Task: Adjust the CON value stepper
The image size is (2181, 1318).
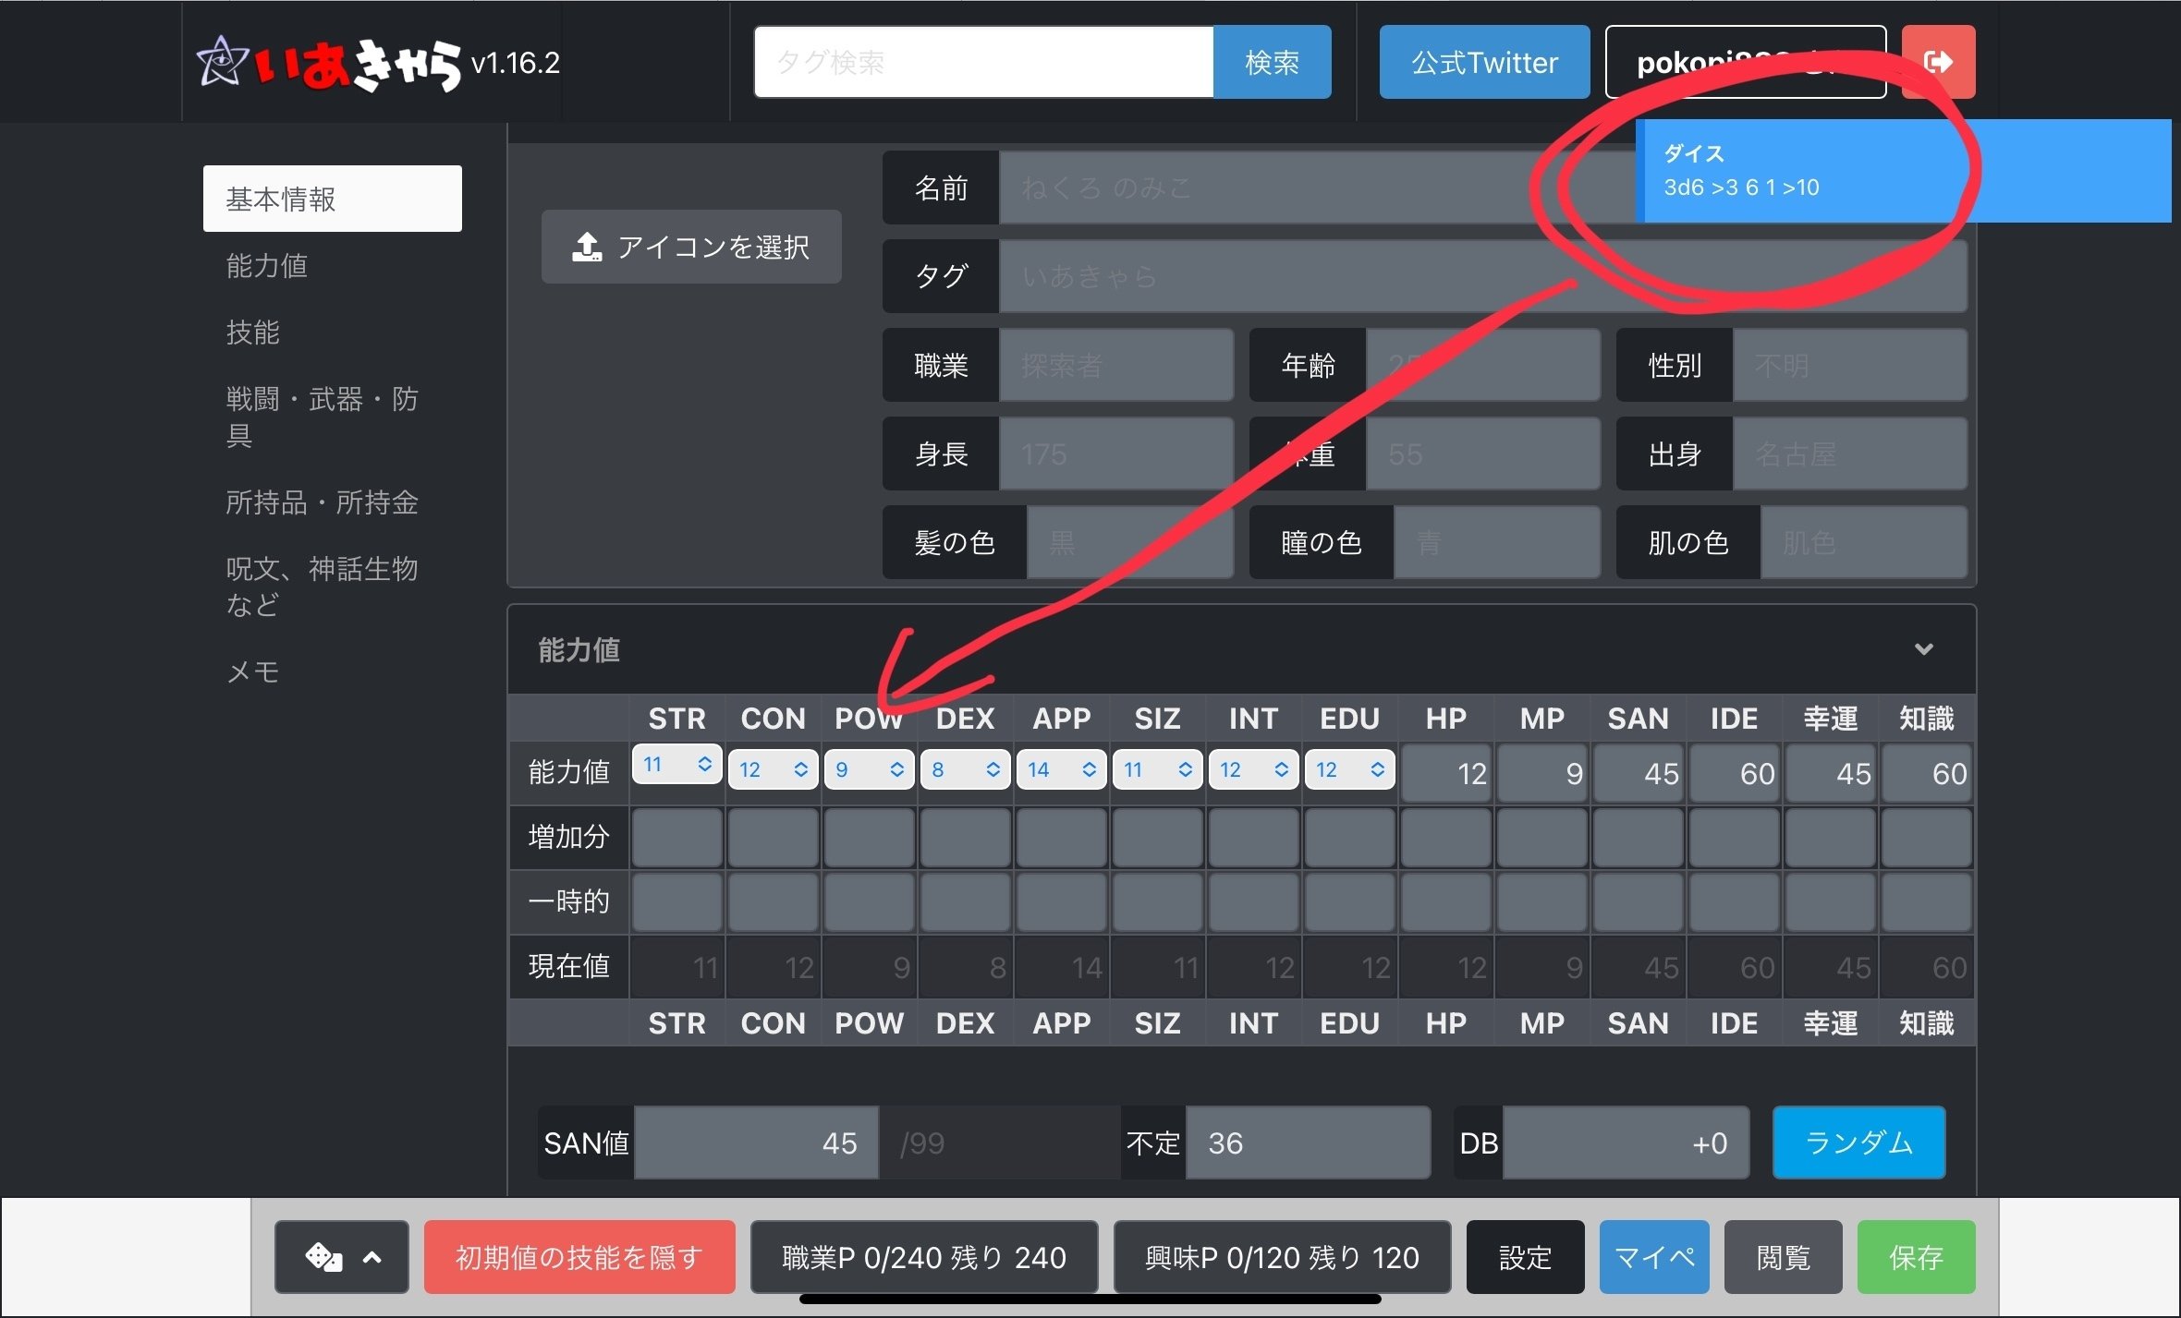Action: (773, 769)
